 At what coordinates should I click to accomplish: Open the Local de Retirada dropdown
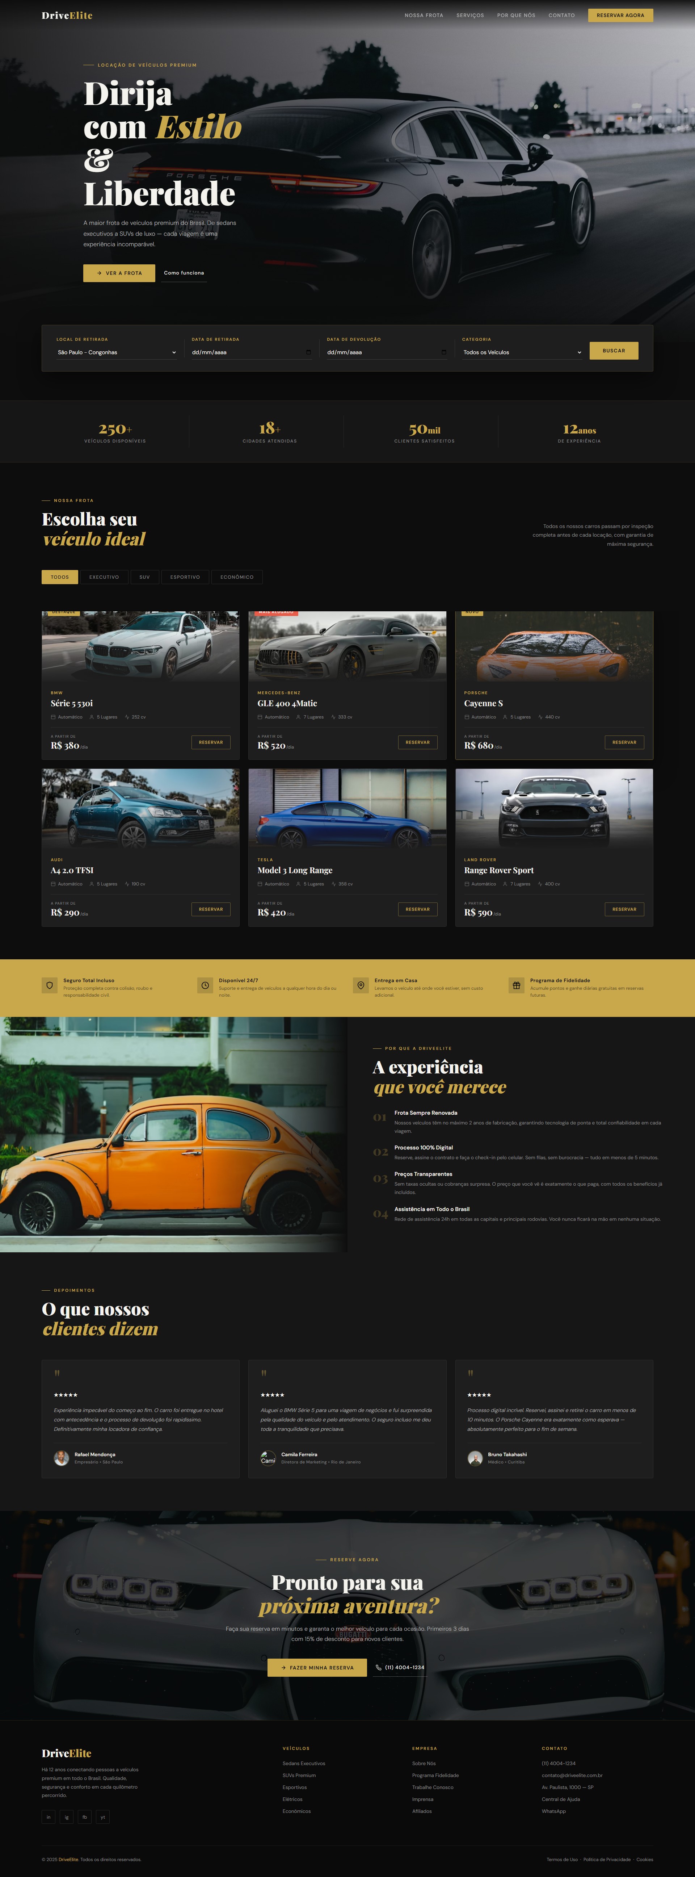pos(117,352)
